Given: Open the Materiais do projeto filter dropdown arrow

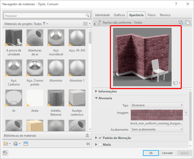Looking at the screenshot, I should click(47, 24).
